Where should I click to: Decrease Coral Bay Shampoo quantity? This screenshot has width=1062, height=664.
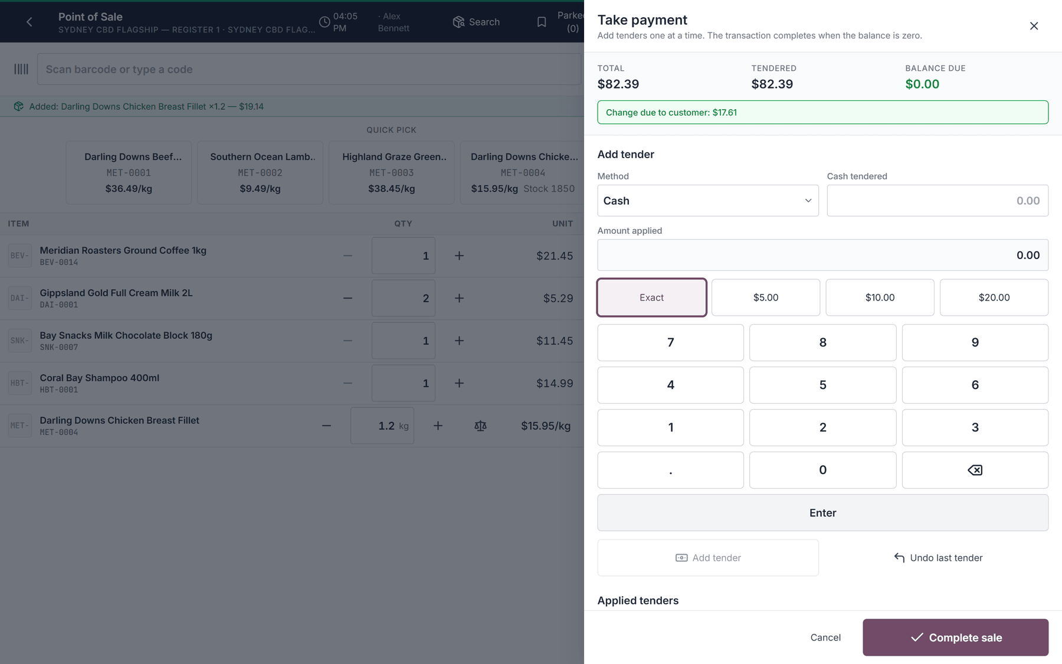(x=348, y=383)
